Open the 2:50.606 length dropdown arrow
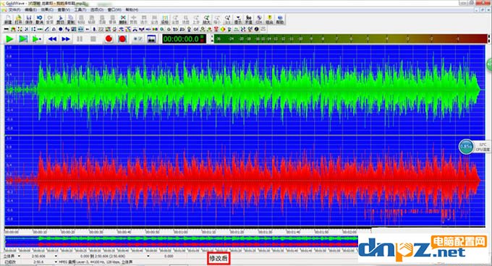Screen dimensions: 492x266 (56, 257)
